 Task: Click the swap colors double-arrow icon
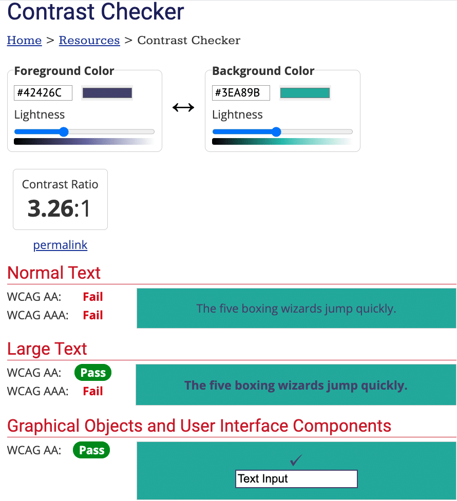[x=183, y=107]
